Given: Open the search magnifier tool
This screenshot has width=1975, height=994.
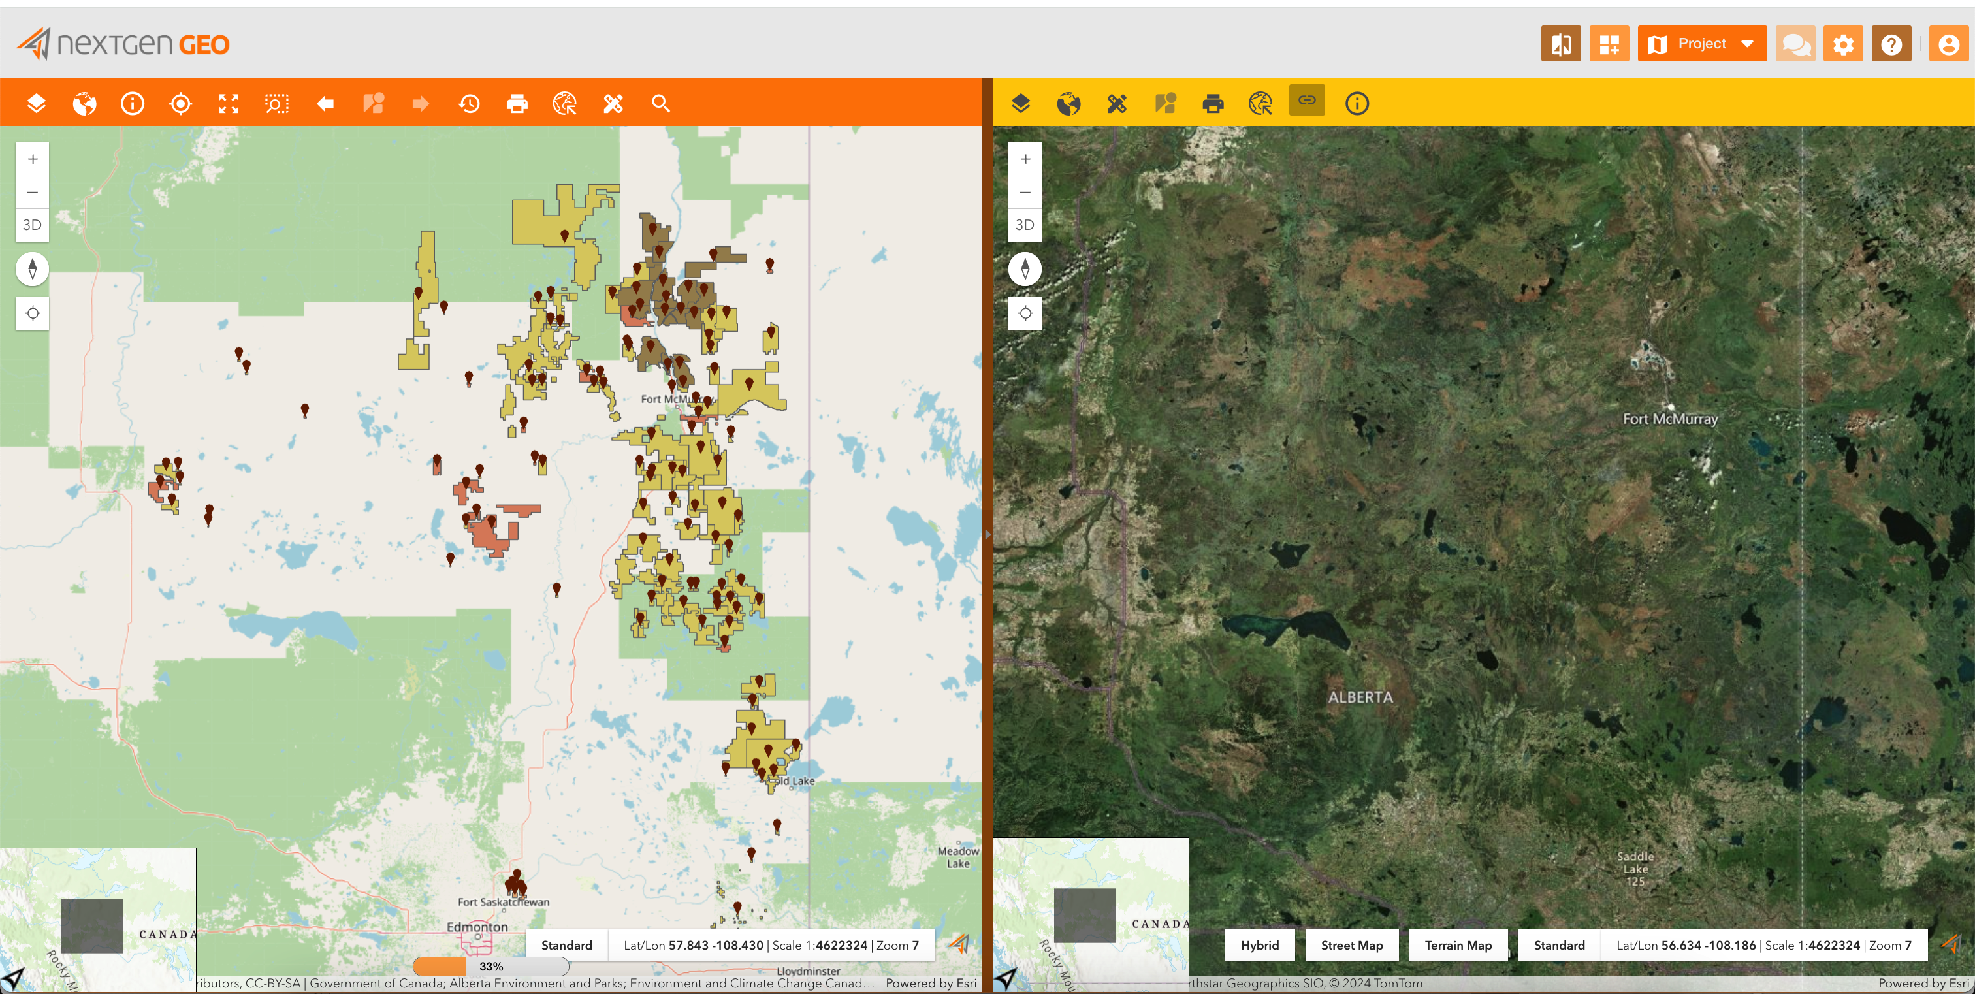Looking at the screenshot, I should [x=661, y=103].
